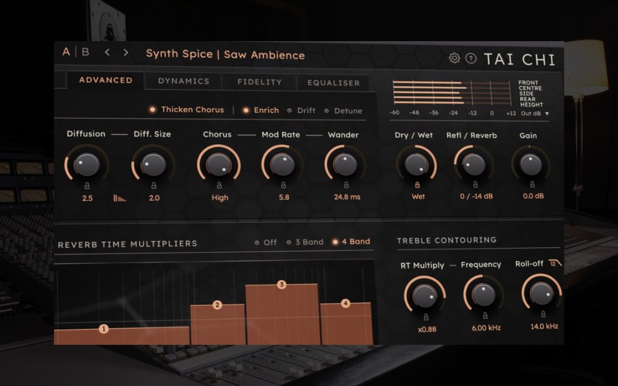Viewport: 618px width, 386px height.
Task: Click the Mod Rate knob
Action: coord(282,164)
